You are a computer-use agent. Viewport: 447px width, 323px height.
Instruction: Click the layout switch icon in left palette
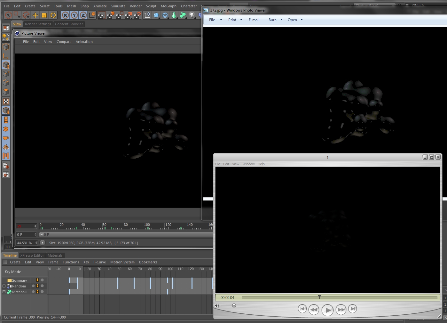tap(6, 28)
